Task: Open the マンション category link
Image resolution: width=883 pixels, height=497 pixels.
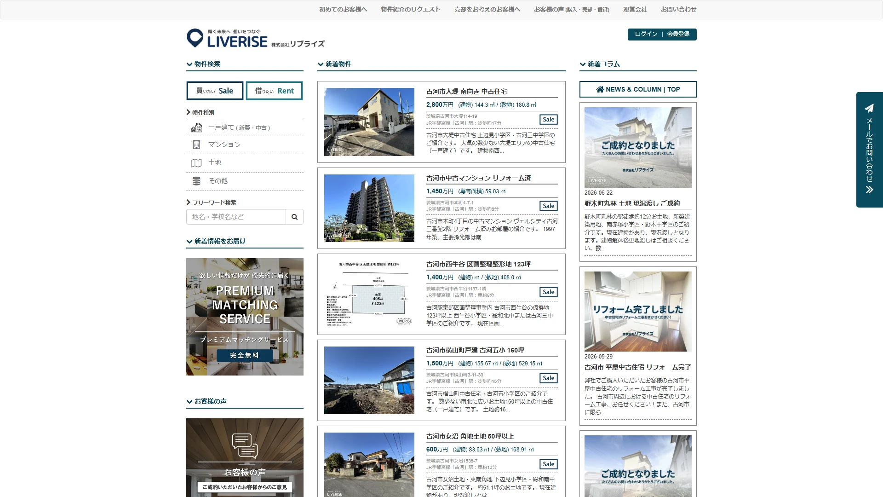Action: (x=245, y=144)
